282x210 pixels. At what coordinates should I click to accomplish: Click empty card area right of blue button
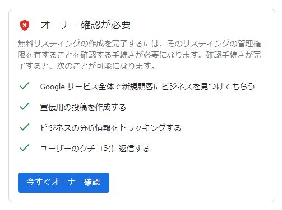click(191, 183)
